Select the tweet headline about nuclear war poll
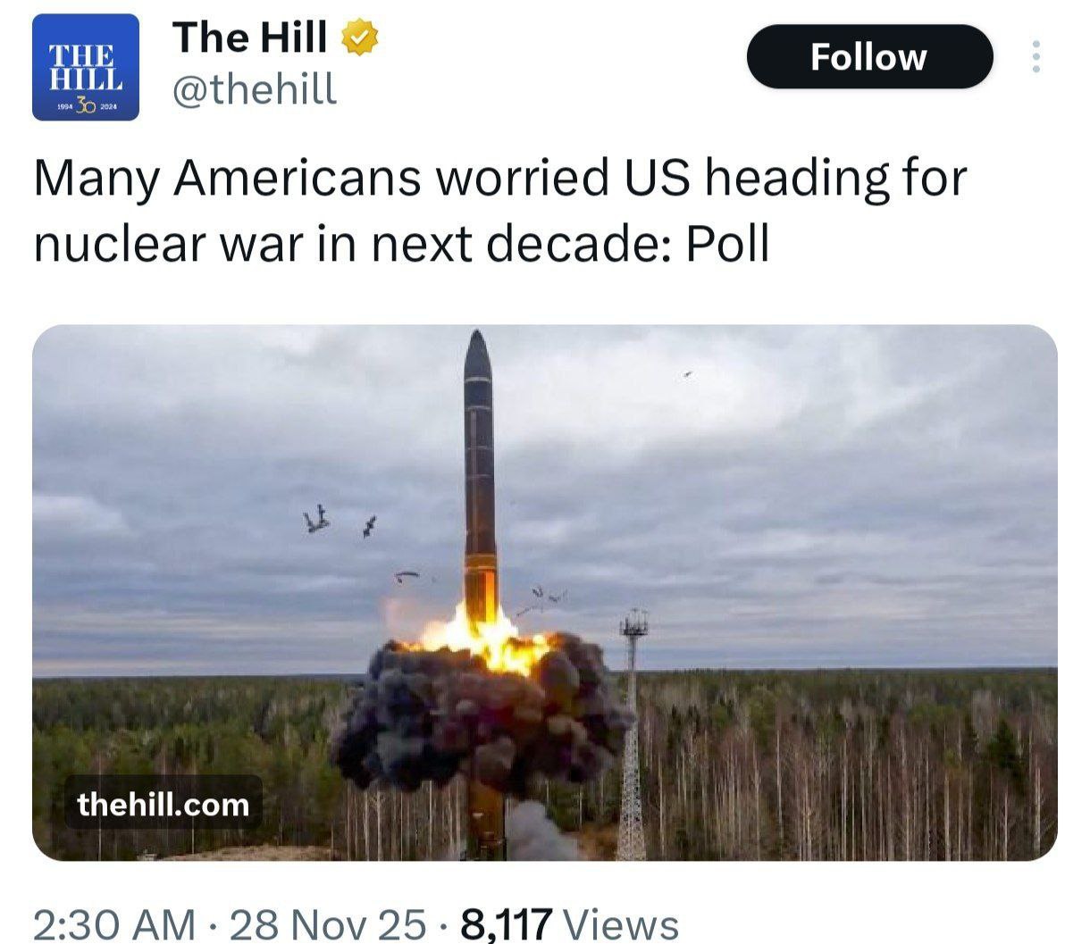This screenshot has height=944, width=1090. pyautogui.click(x=500, y=210)
